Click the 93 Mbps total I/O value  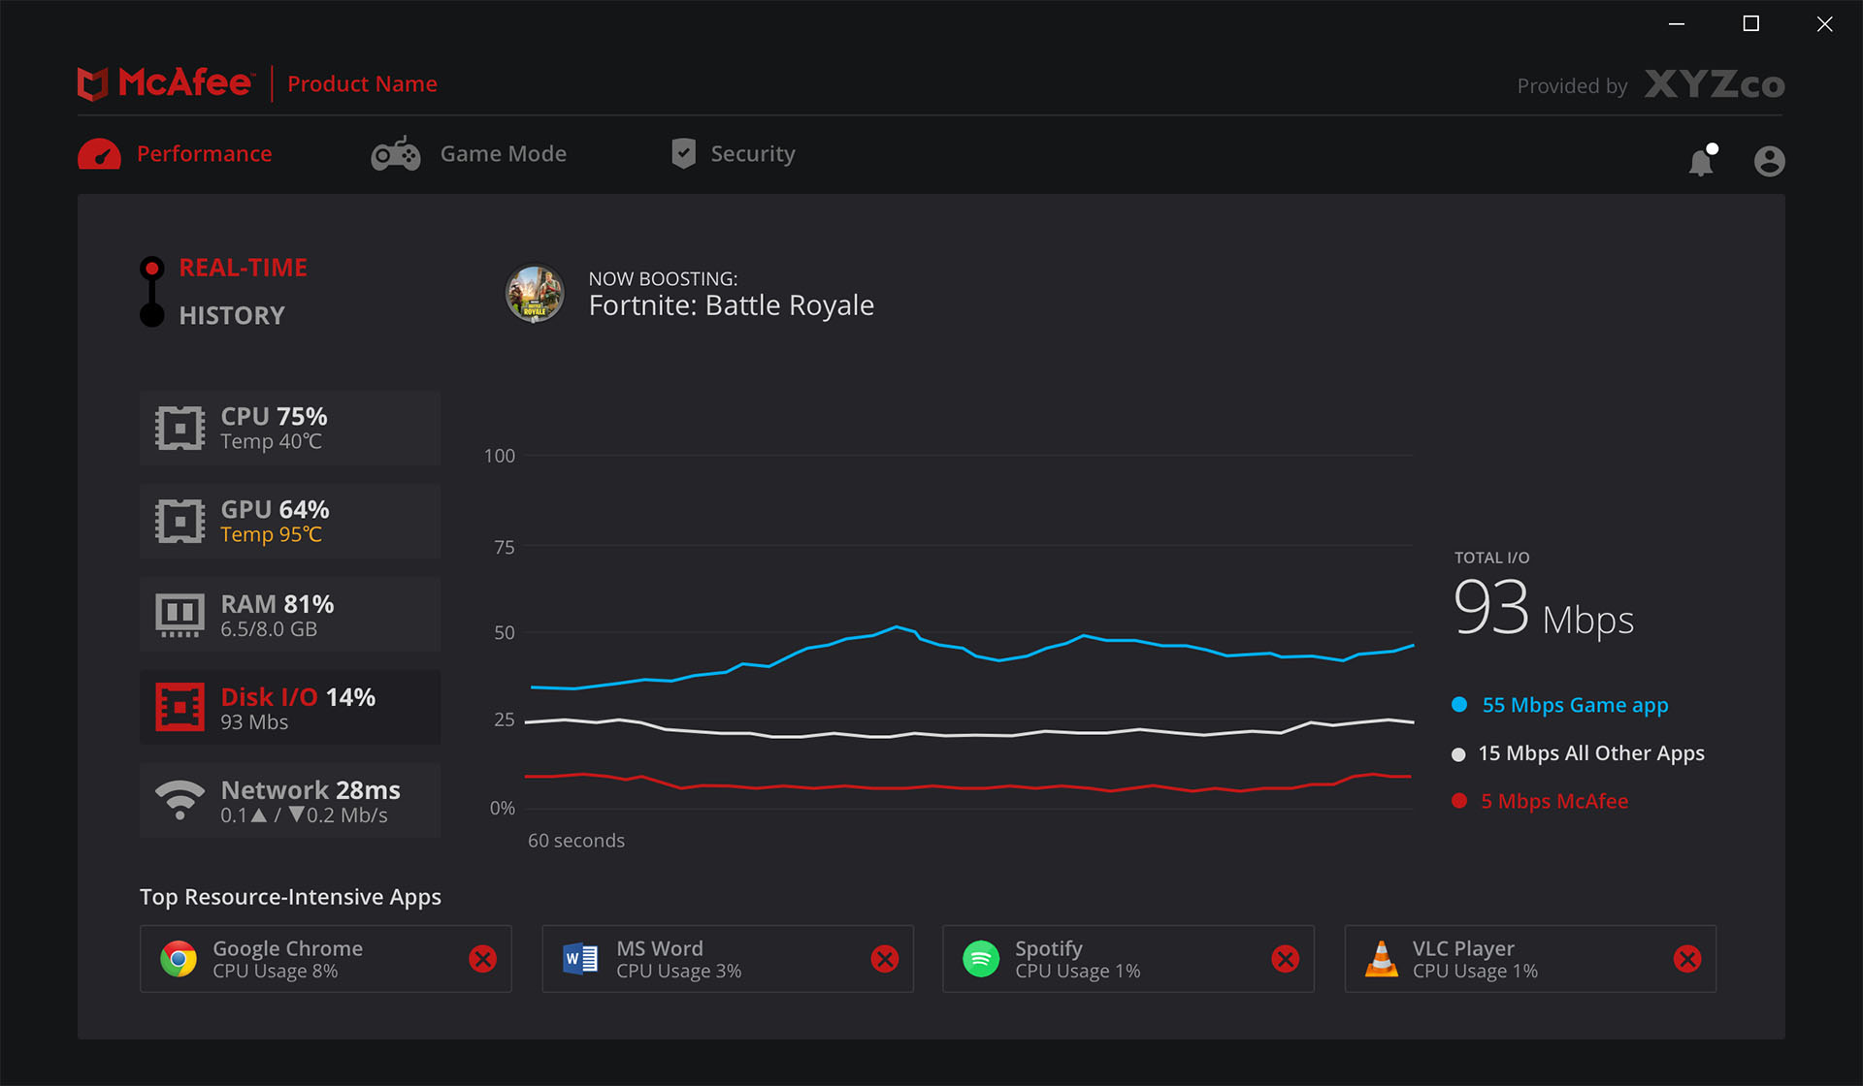[x=1544, y=610]
